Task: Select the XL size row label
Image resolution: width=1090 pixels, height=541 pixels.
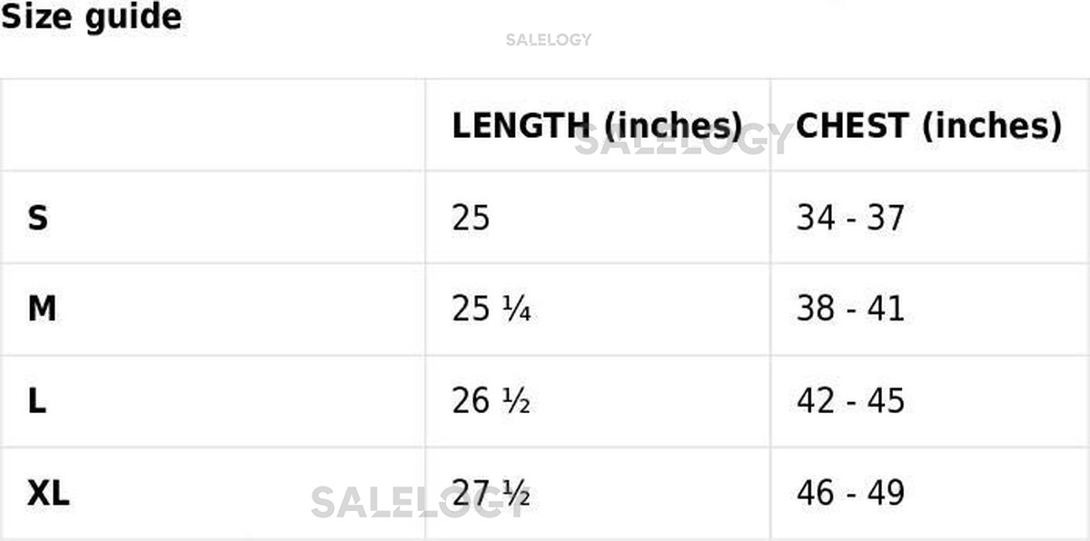Action: pyautogui.click(x=48, y=493)
